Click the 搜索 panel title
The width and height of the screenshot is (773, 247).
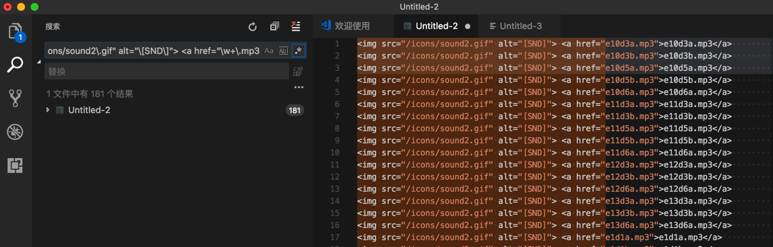pos(53,26)
